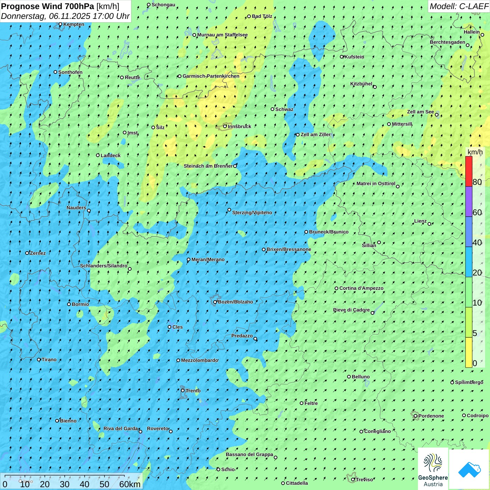Click the GeoSphere Austria logo

coord(433,469)
